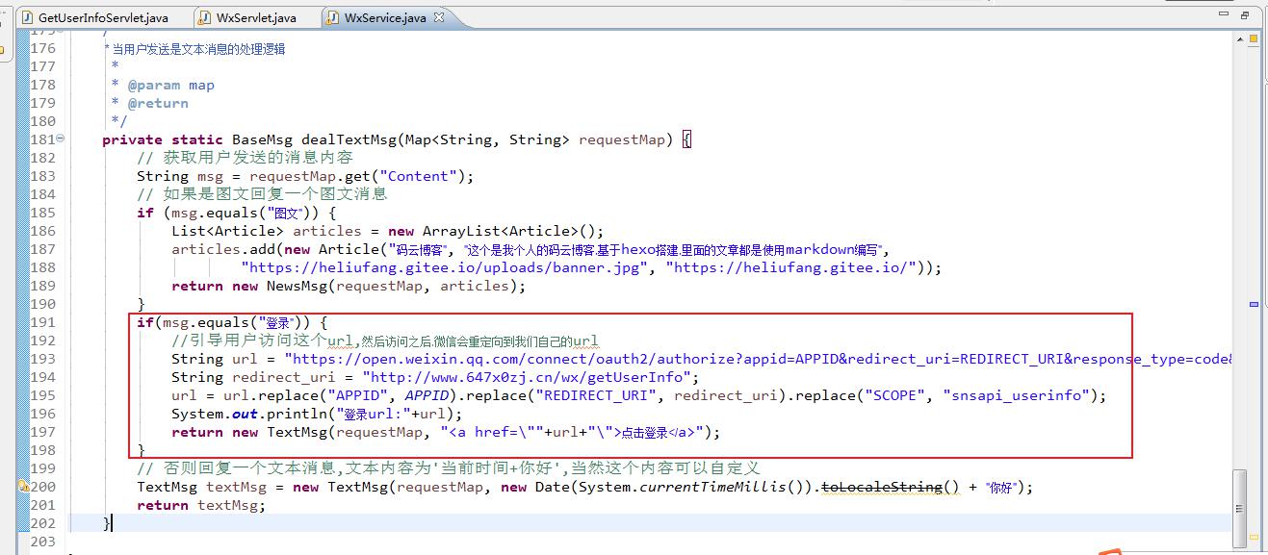Click the open.weixin.qq.com URL string
This screenshot has width=1268, height=555.
[x=758, y=359]
